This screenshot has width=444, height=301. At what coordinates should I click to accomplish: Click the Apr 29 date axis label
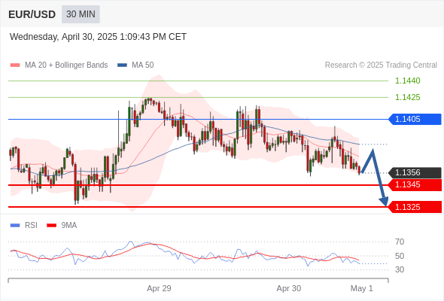(x=159, y=288)
